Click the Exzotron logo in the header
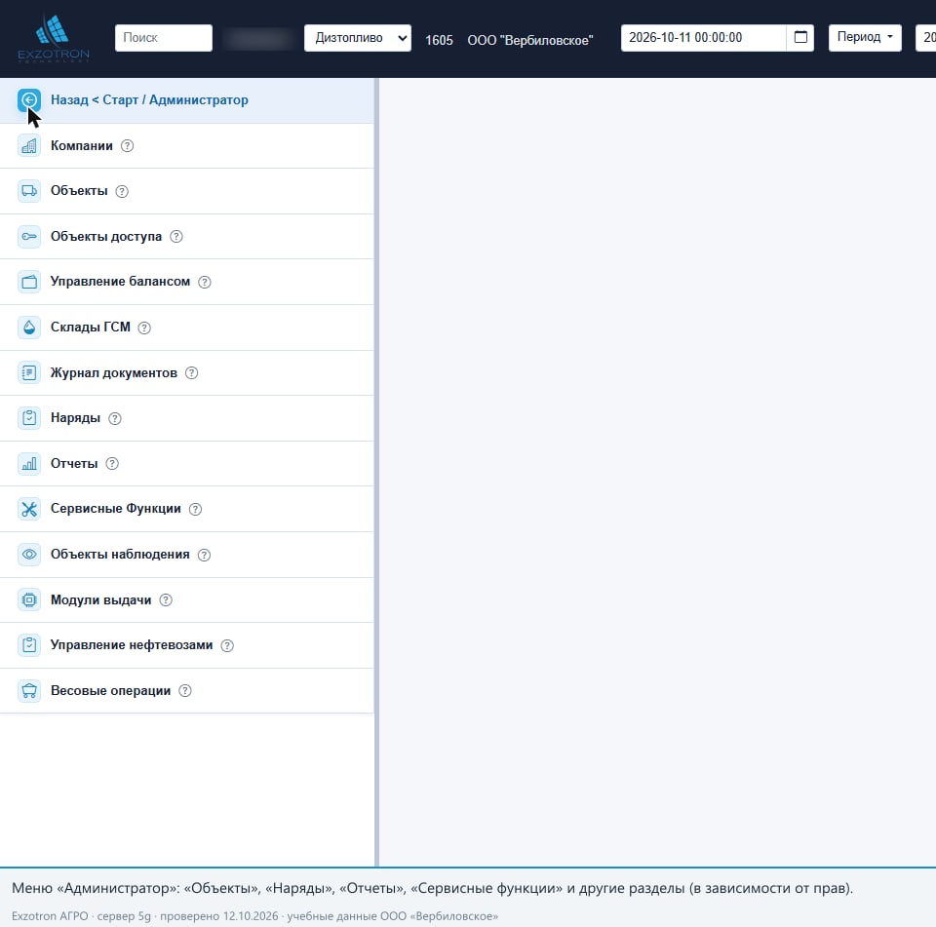The height and width of the screenshot is (927, 936). (54, 38)
